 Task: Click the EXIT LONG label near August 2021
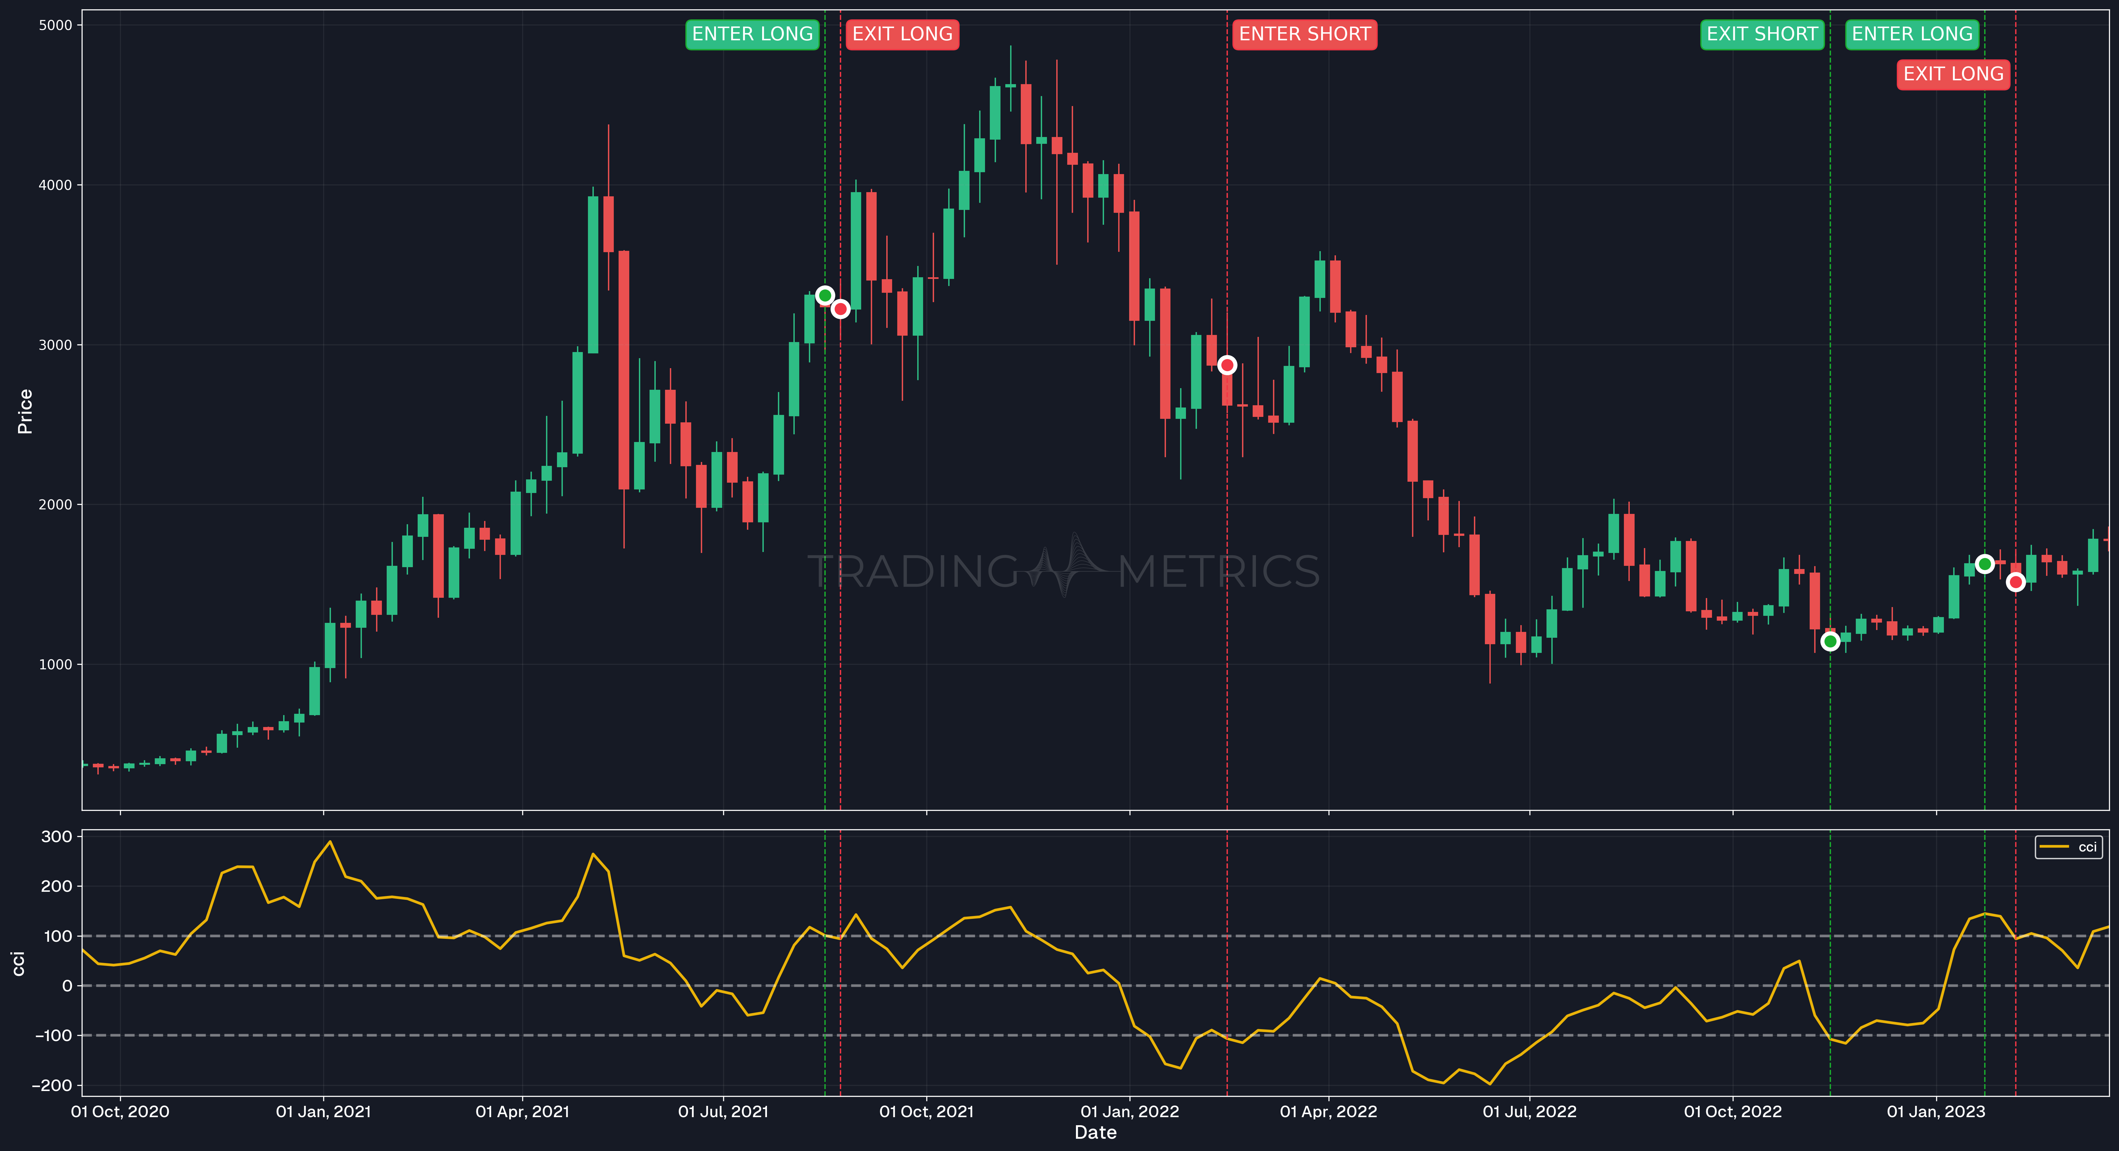(902, 34)
